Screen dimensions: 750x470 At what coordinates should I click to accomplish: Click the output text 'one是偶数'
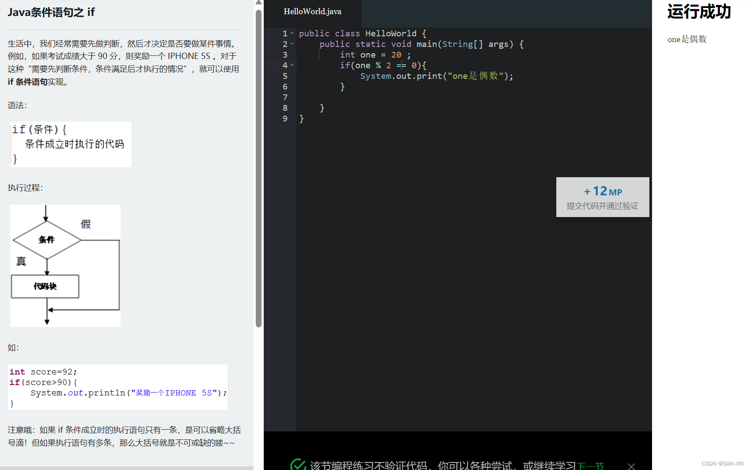pos(687,39)
